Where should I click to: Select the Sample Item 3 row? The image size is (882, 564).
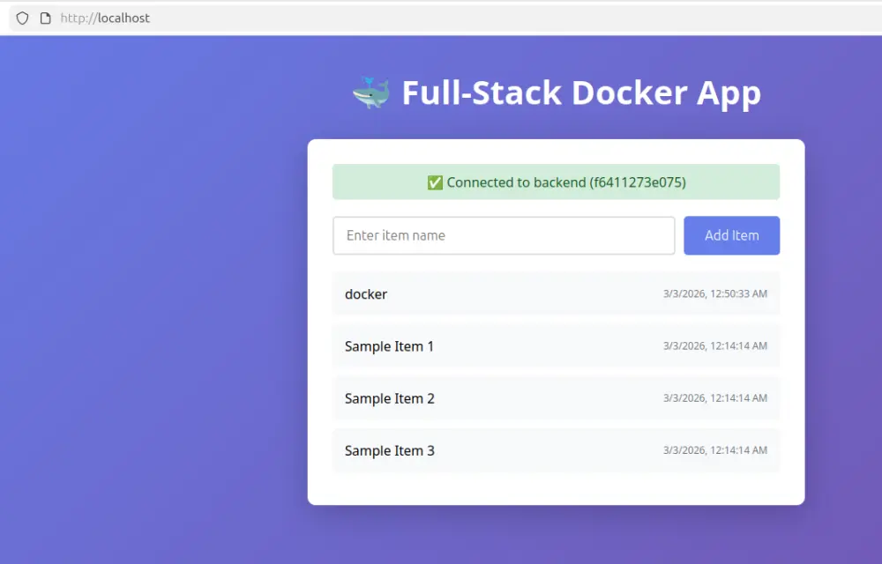556,450
